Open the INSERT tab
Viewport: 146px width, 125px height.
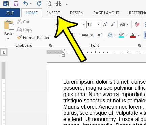[53, 13]
